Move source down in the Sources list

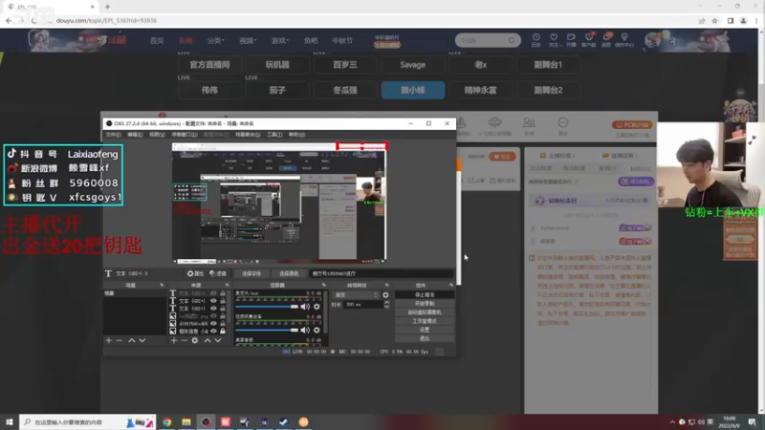coord(218,340)
